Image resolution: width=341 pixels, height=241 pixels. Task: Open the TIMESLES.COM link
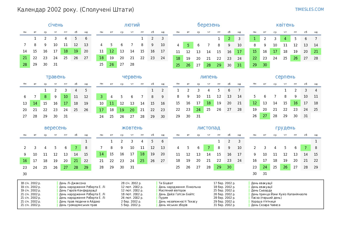pos(309,9)
